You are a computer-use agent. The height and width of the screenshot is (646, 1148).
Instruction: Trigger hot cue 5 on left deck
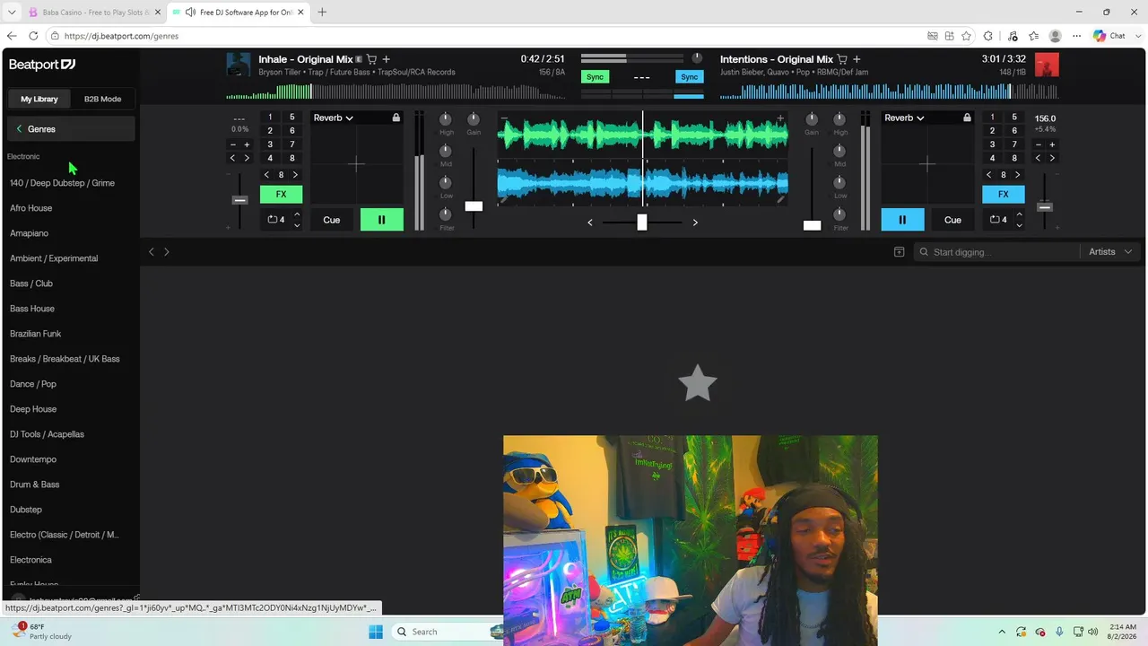coord(291,118)
